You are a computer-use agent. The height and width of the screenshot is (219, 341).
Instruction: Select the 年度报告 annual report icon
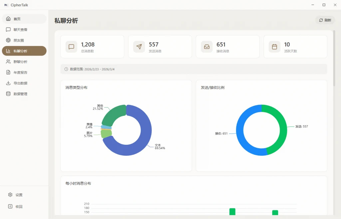click(8, 72)
